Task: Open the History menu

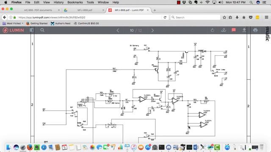Action: point(58,2)
